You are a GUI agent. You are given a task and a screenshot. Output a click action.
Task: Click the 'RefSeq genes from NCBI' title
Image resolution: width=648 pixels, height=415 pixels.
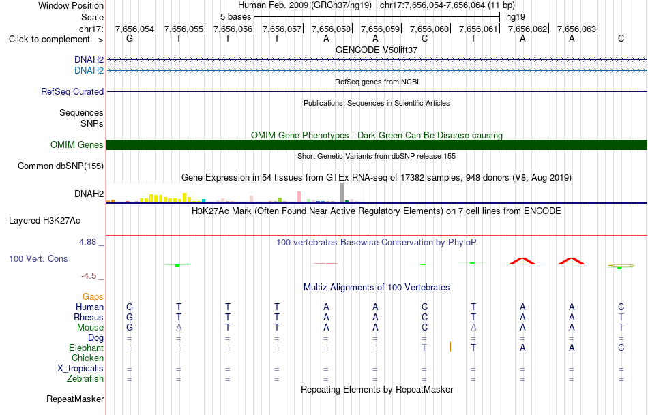click(x=377, y=82)
